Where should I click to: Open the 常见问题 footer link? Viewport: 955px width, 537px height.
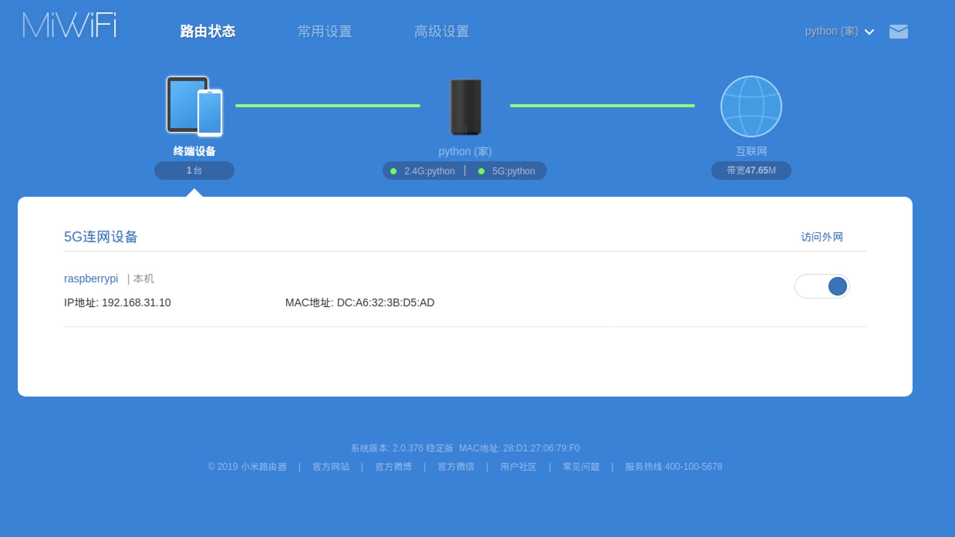[x=581, y=467]
